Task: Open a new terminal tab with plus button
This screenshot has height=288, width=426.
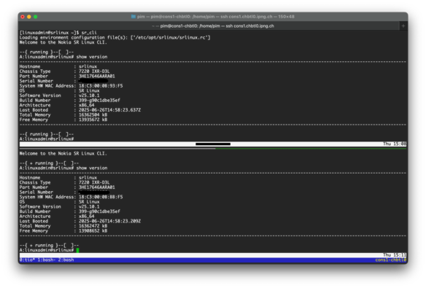Action: (403, 26)
